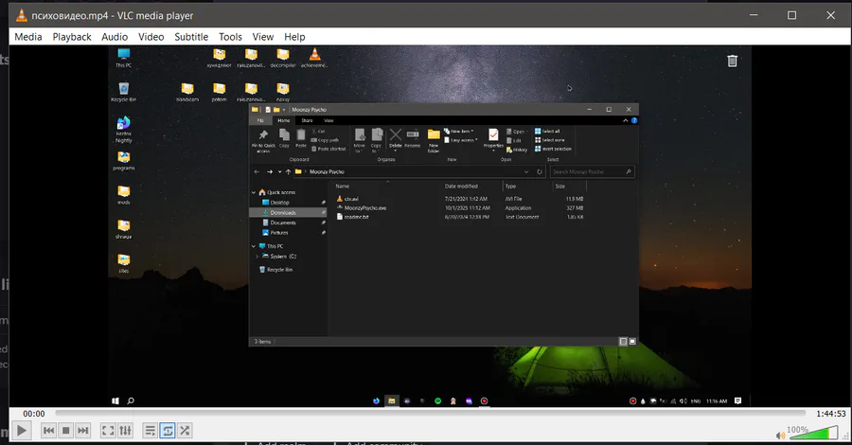852x445 pixels.
Task: Minimize the VLC media player window
Action: (x=754, y=15)
